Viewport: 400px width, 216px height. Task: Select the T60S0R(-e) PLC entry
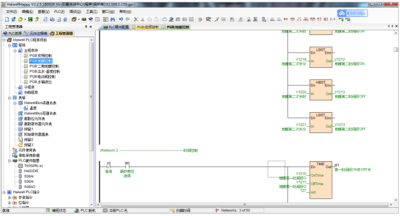tap(33, 166)
